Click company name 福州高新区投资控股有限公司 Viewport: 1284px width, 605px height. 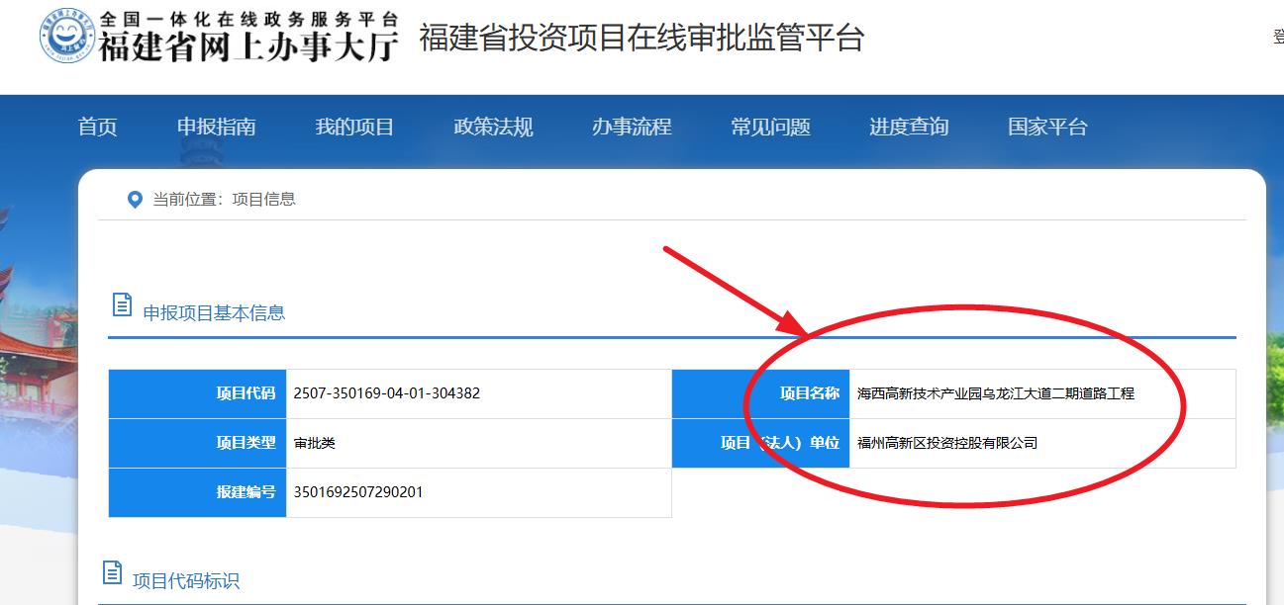tap(947, 443)
